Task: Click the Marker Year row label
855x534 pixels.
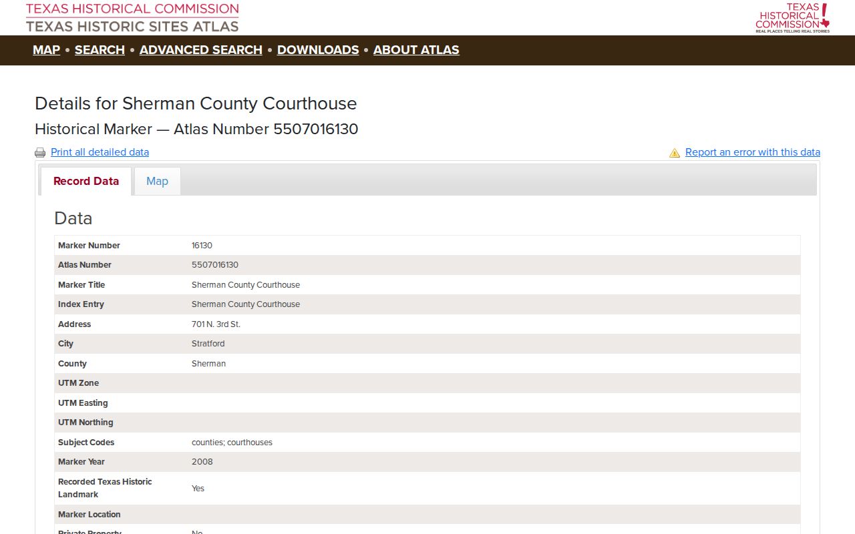Action: (x=81, y=462)
